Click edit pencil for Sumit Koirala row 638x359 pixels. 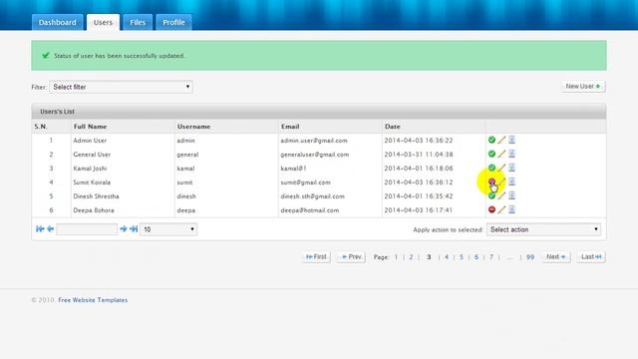pos(501,181)
